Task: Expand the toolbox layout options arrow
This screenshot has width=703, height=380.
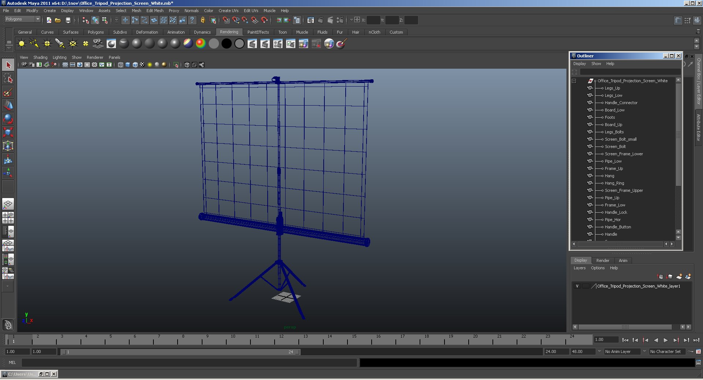Action: point(7,286)
